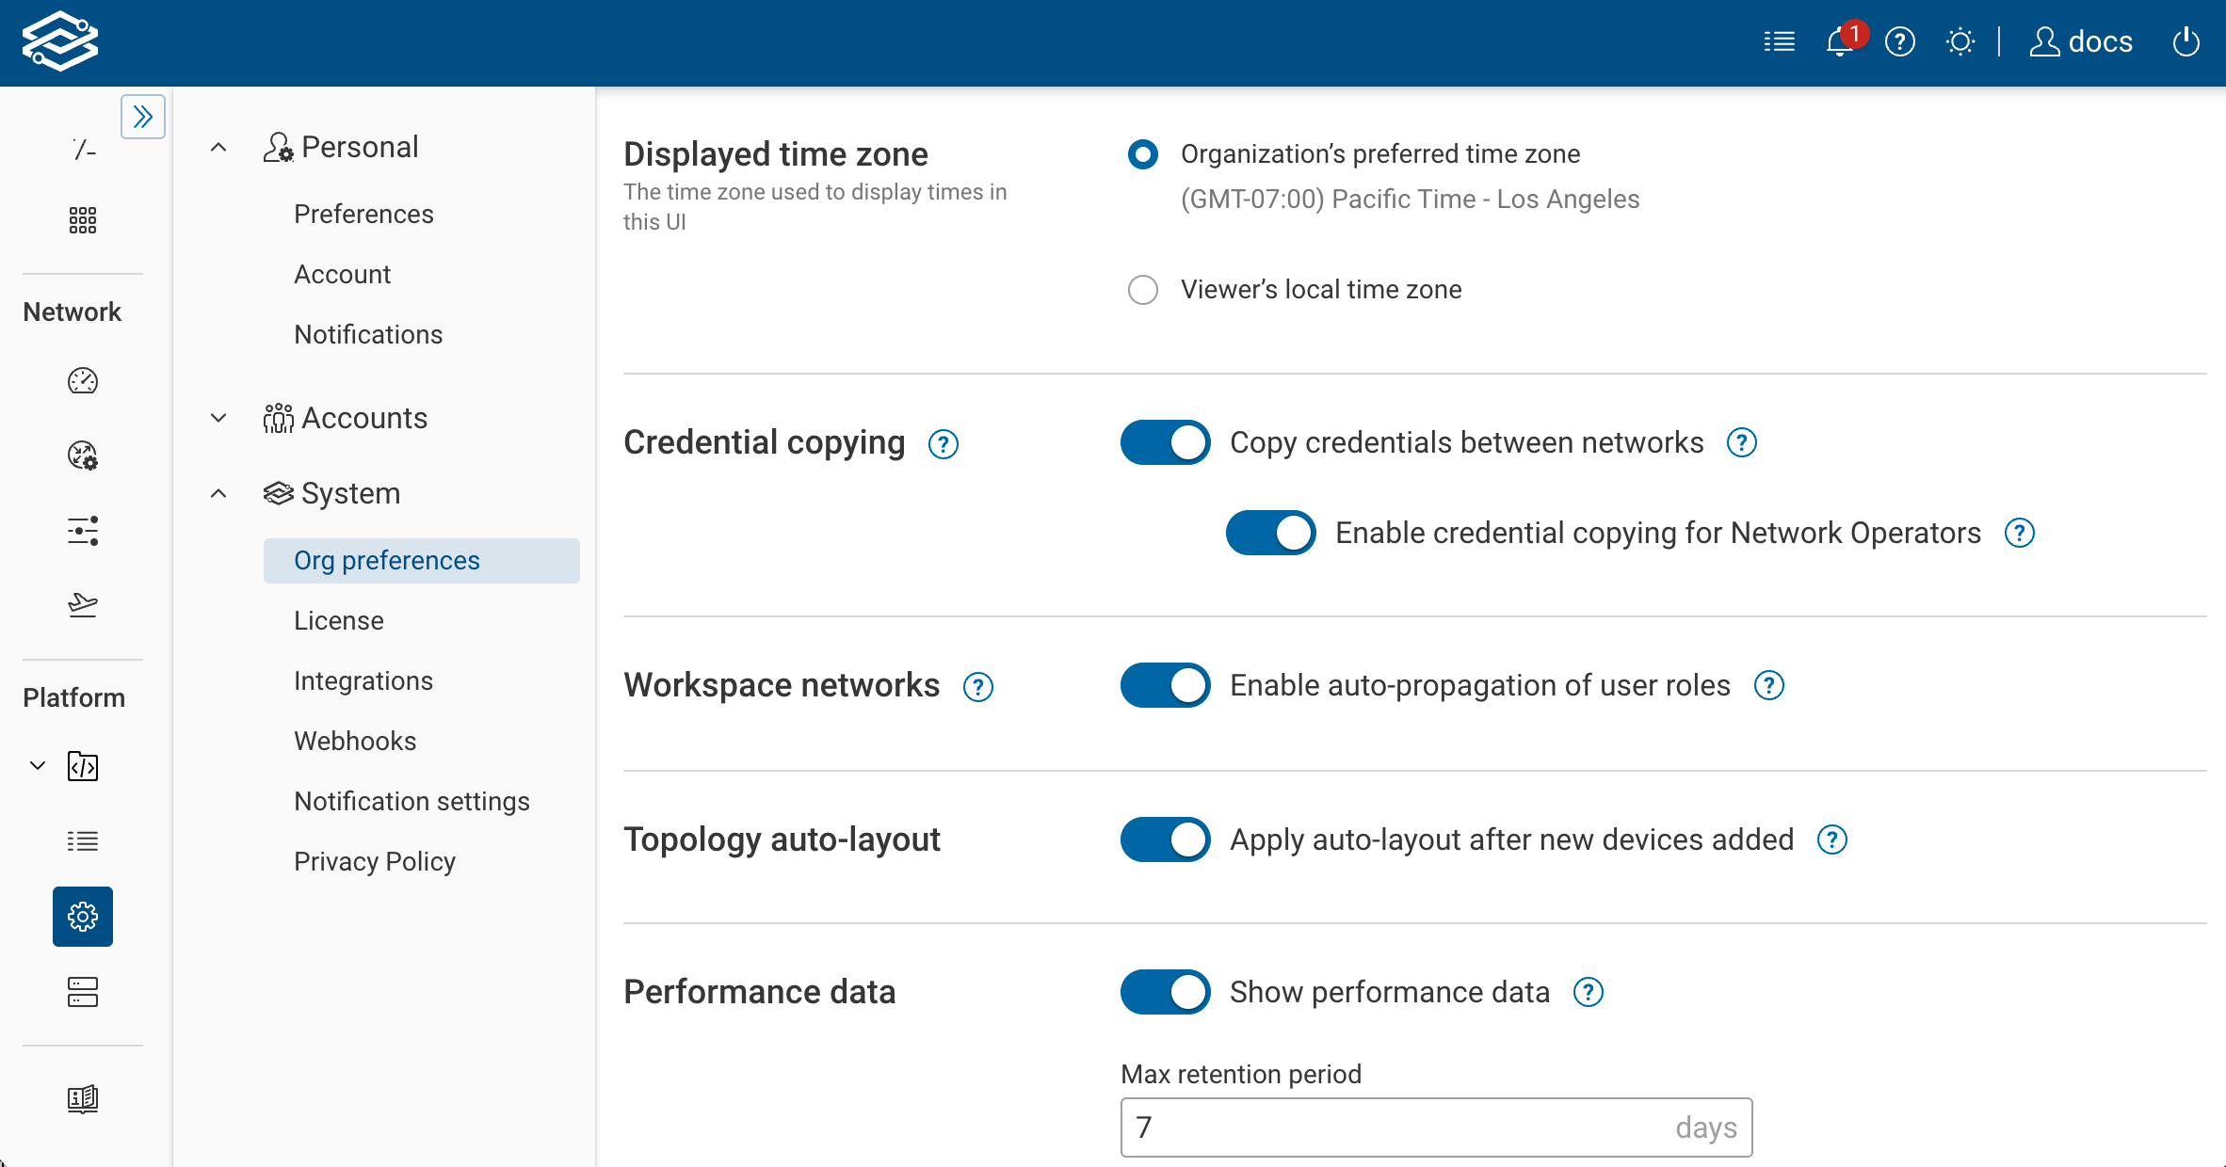Open the network settings gauge-gear icon
The width and height of the screenshot is (2226, 1167).
pos(83,456)
